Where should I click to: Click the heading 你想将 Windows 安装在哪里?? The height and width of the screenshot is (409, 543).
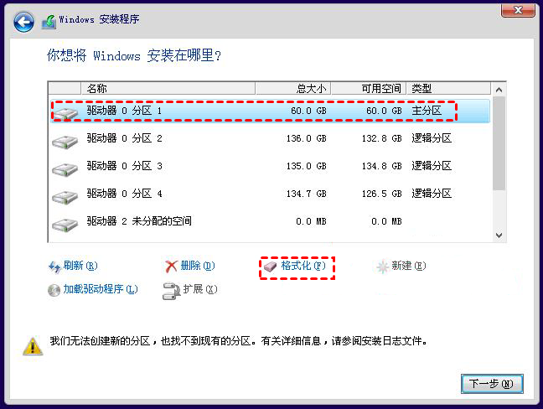coord(134,55)
